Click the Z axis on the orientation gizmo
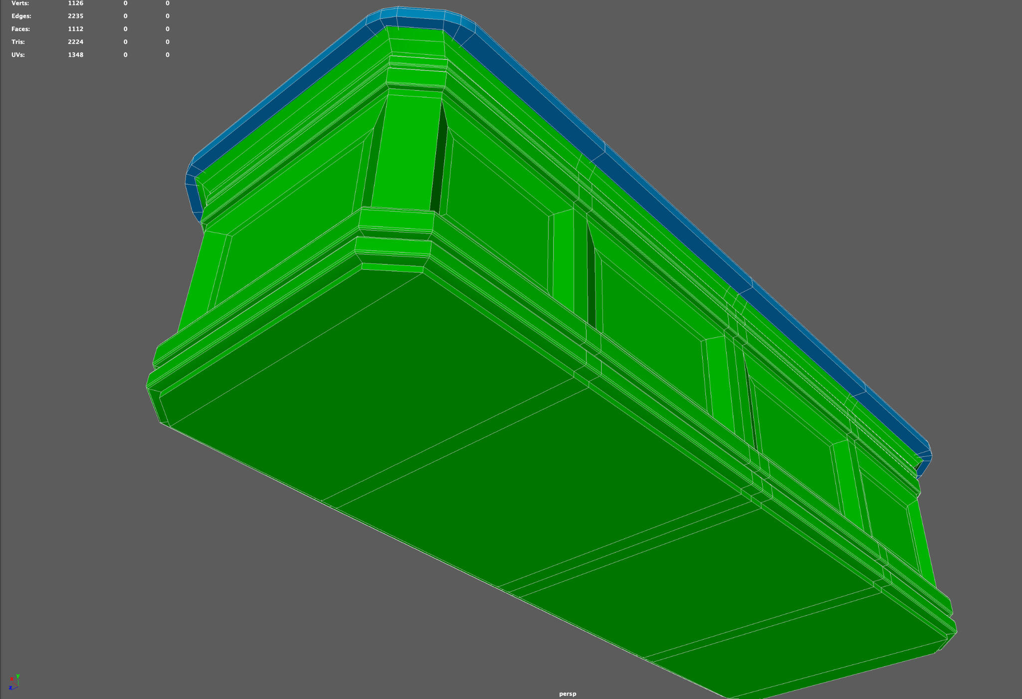The image size is (1022, 699). (10, 688)
